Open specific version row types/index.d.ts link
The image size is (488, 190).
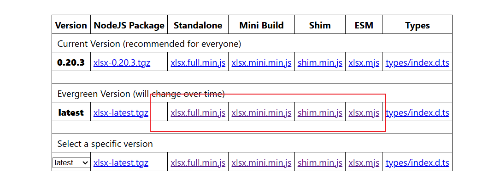[417, 163]
